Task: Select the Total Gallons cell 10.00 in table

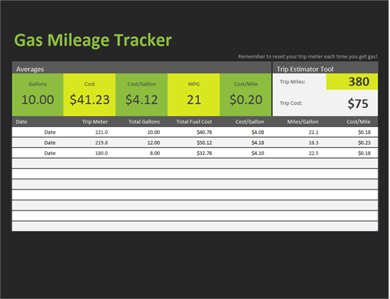Action: click(153, 132)
